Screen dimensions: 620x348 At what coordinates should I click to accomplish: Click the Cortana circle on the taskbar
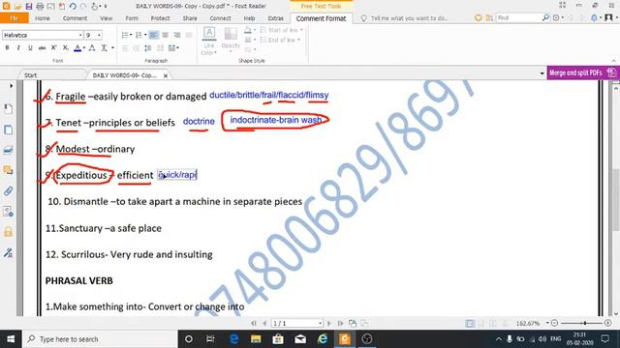tap(189, 339)
